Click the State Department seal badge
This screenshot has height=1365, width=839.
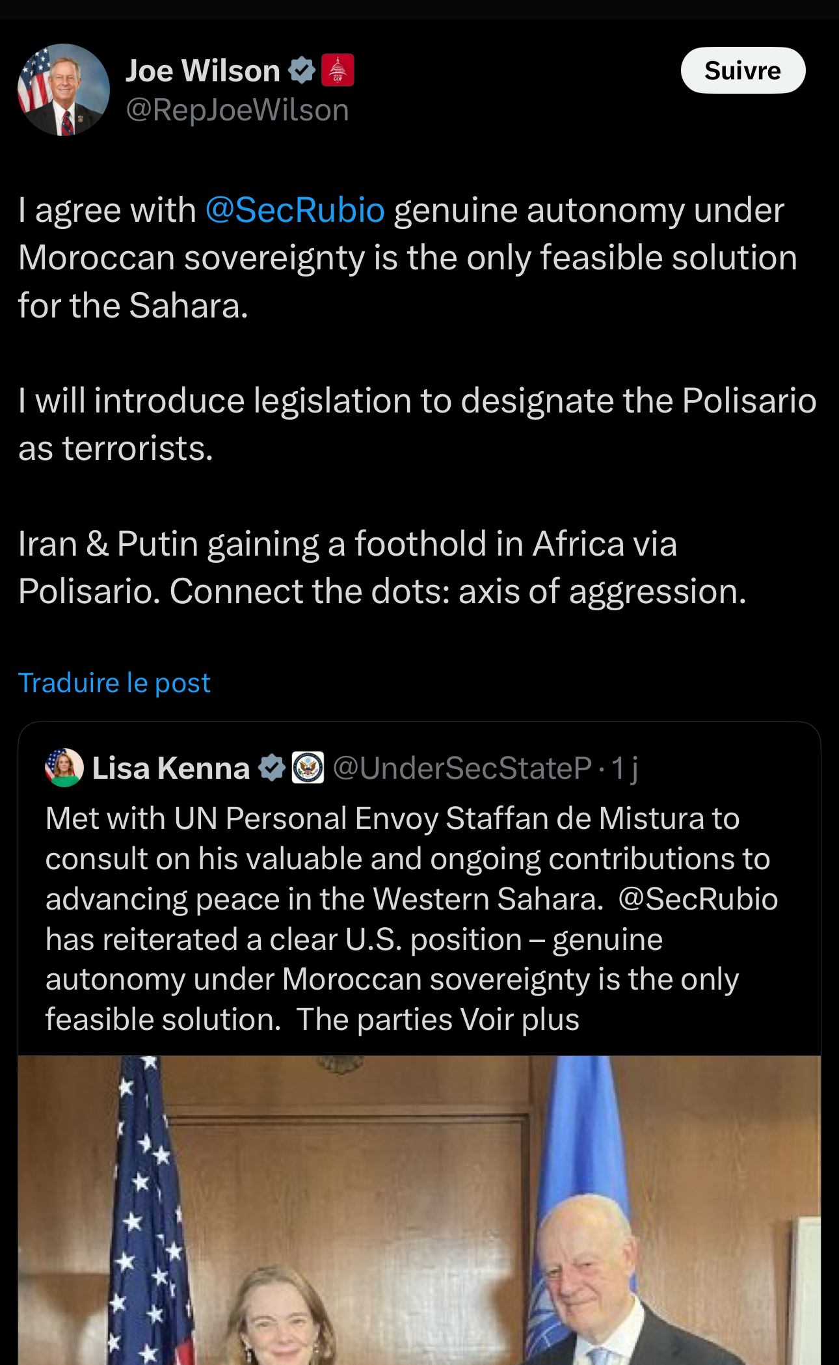pyautogui.click(x=308, y=768)
